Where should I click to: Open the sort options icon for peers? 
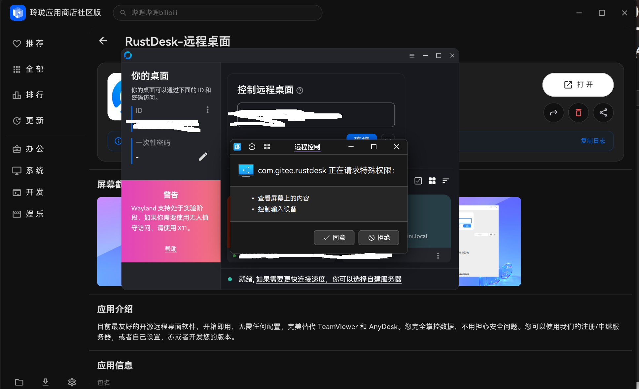click(446, 181)
